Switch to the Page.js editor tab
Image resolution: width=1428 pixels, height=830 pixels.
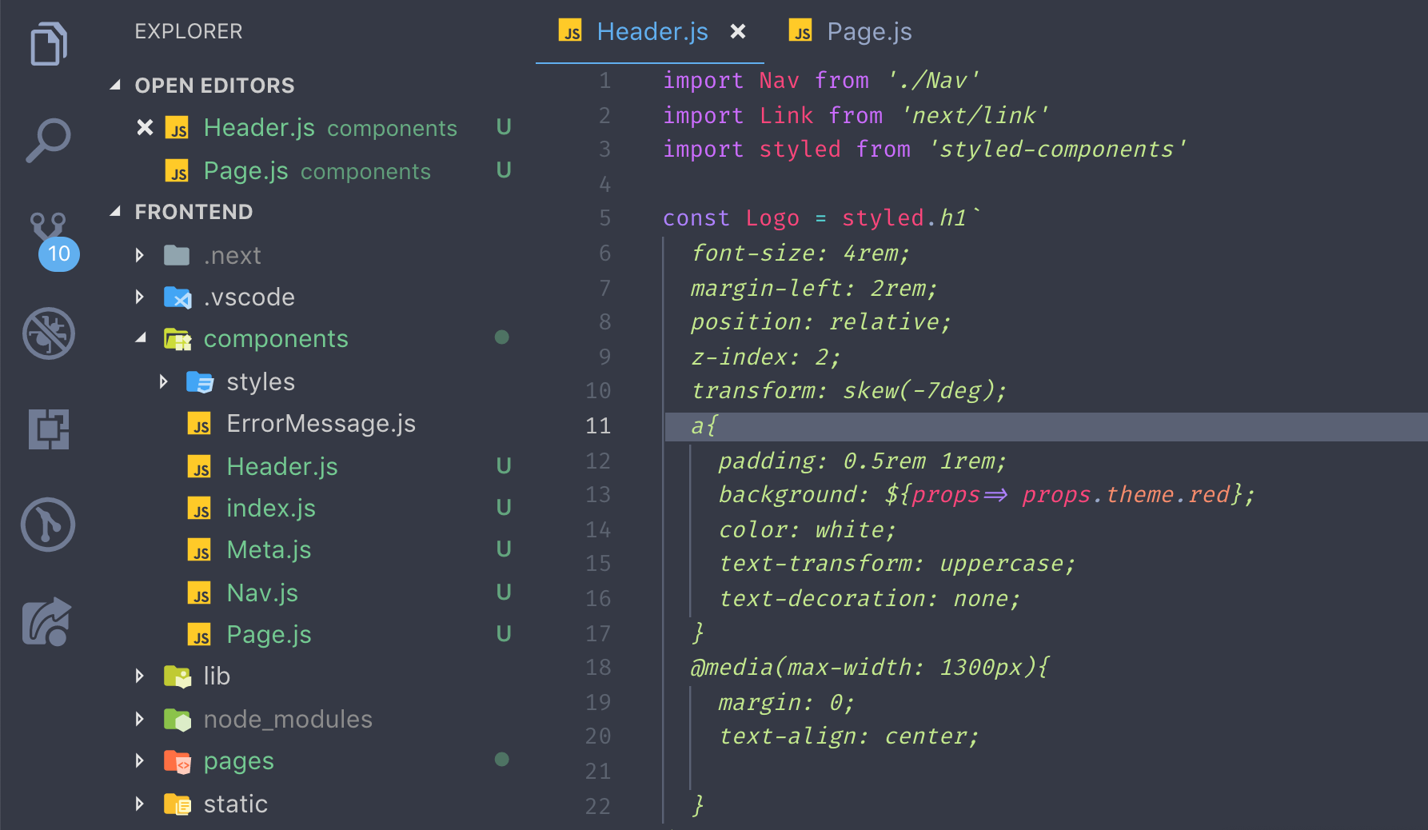(850, 31)
